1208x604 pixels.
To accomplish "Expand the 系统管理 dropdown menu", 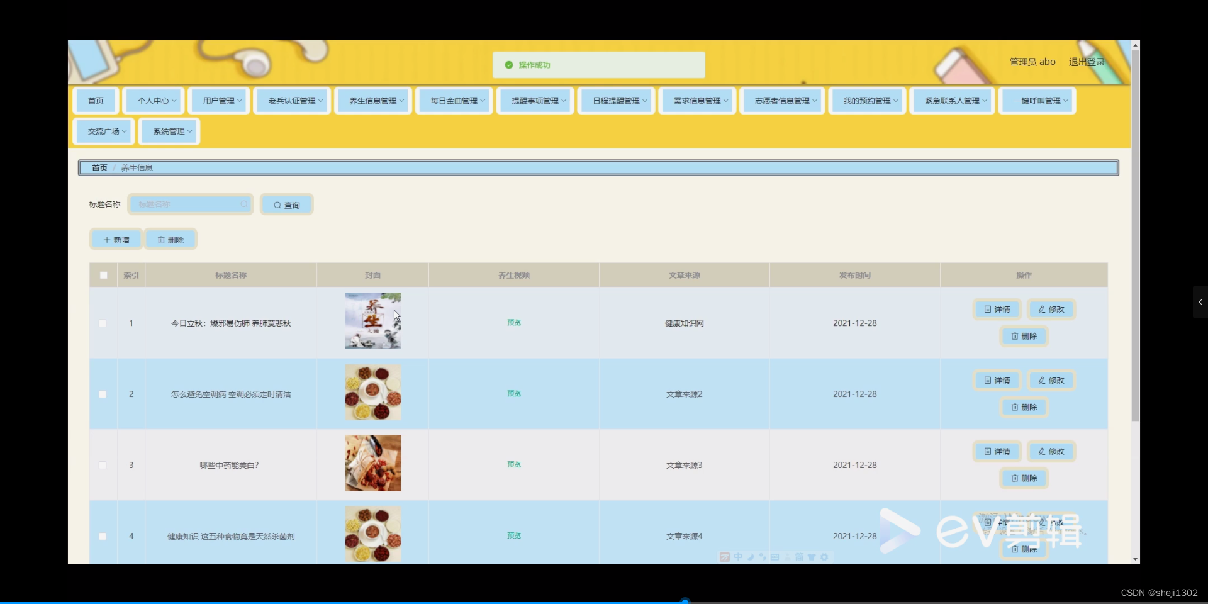I will pos(169,131).
